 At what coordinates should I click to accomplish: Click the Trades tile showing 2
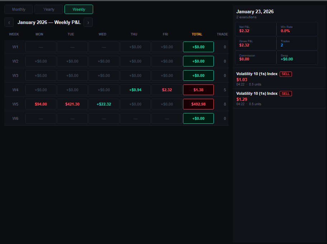(x=297, y=43)
